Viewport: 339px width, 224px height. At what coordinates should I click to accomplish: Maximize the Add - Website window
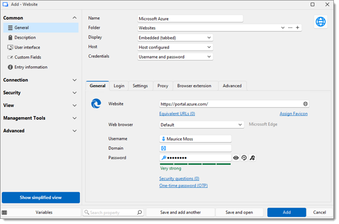point(312,4)
